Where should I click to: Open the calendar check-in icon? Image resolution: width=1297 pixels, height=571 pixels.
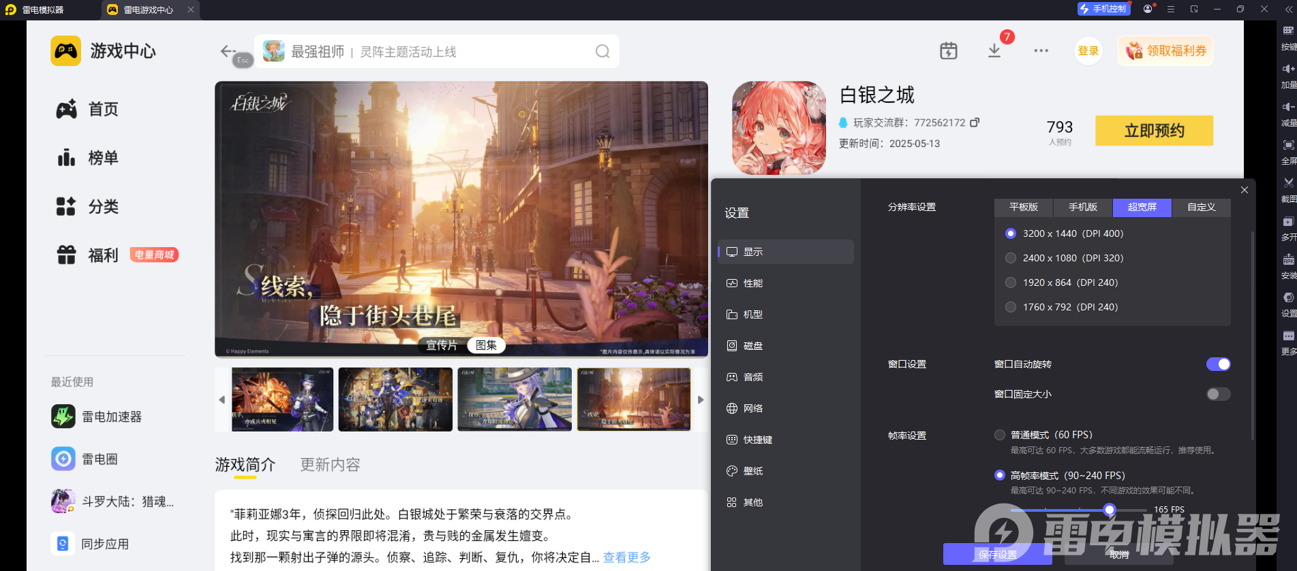click(949, 51)
